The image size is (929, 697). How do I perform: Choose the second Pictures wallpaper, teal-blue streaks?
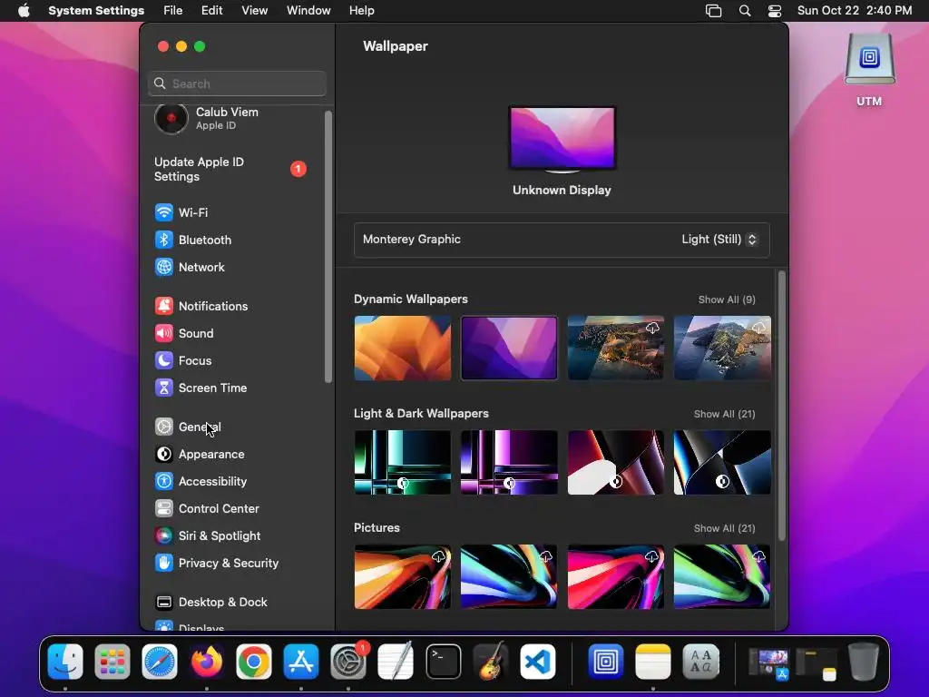click(509, 576)
